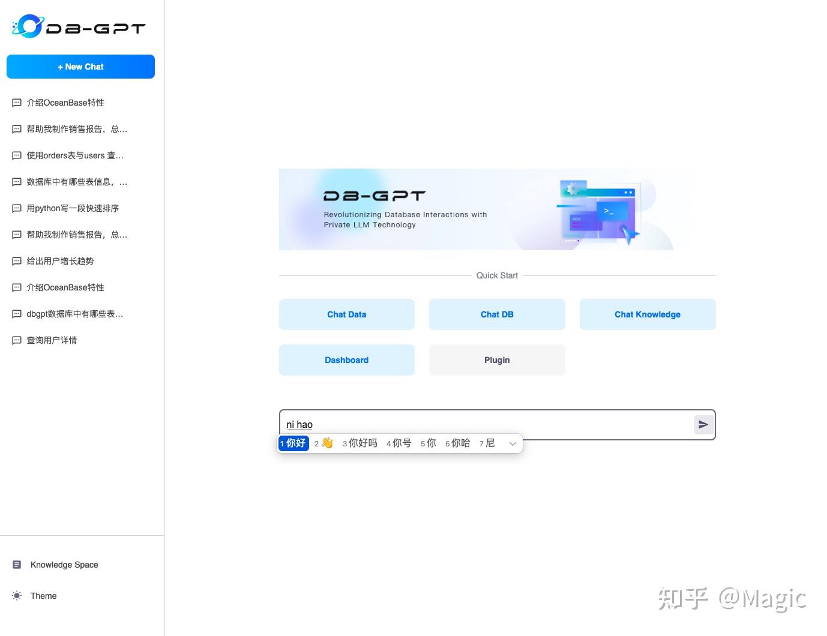Click the send message arrow icon
Viewport: 827px width, 636px height.
(703, 425)
